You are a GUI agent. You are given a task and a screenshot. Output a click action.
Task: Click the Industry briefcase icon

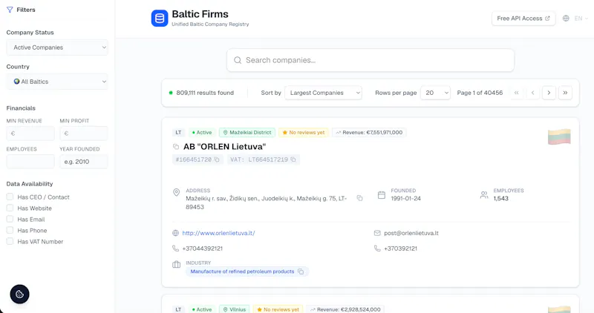[x=176, y=265]
